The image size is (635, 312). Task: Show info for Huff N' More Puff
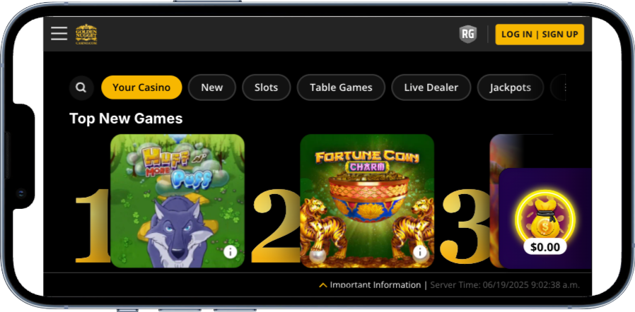[230, 252]
